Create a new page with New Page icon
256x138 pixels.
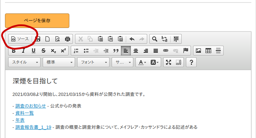click(x=48, y=39)
